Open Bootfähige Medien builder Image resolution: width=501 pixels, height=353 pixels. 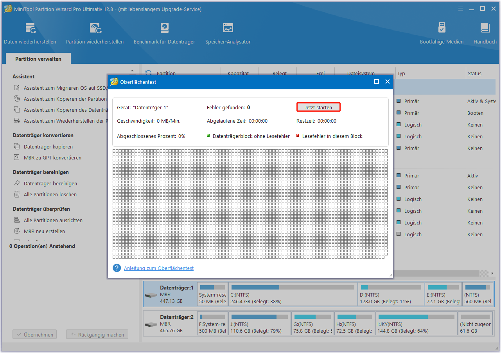click(442, 33)
